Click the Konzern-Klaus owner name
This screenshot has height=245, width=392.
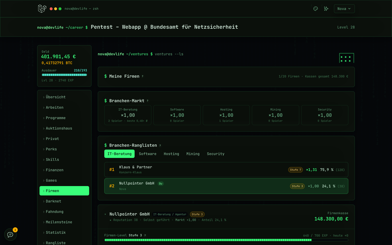[130, 172]
